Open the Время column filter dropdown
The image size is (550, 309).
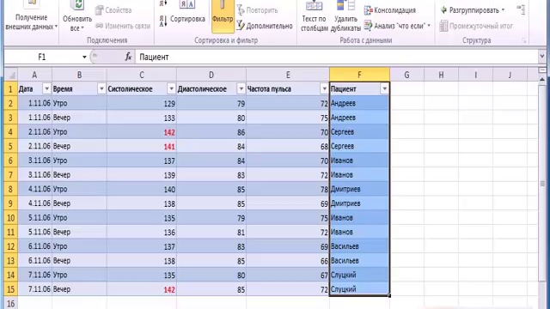tap(101, 89)
